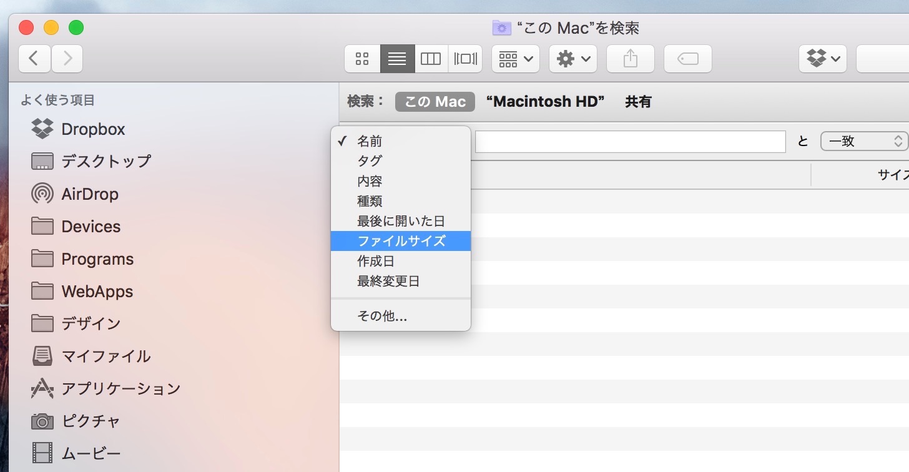Close window with the red button
Viewport: 909px width, 472px height.
click(26, 27)
